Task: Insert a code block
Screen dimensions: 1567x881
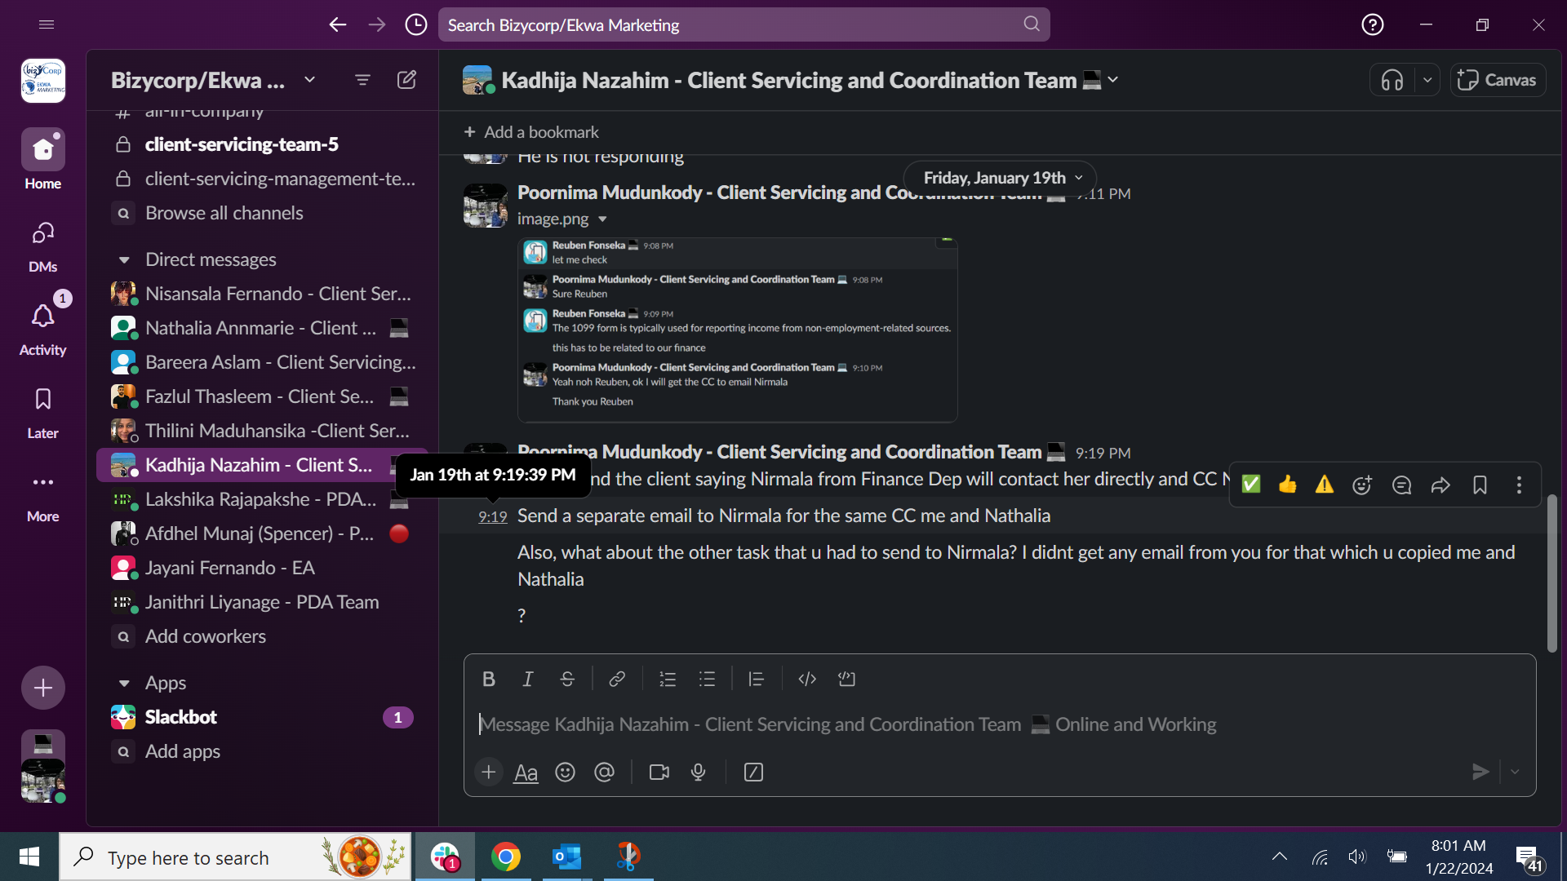Action: (846, 679)
